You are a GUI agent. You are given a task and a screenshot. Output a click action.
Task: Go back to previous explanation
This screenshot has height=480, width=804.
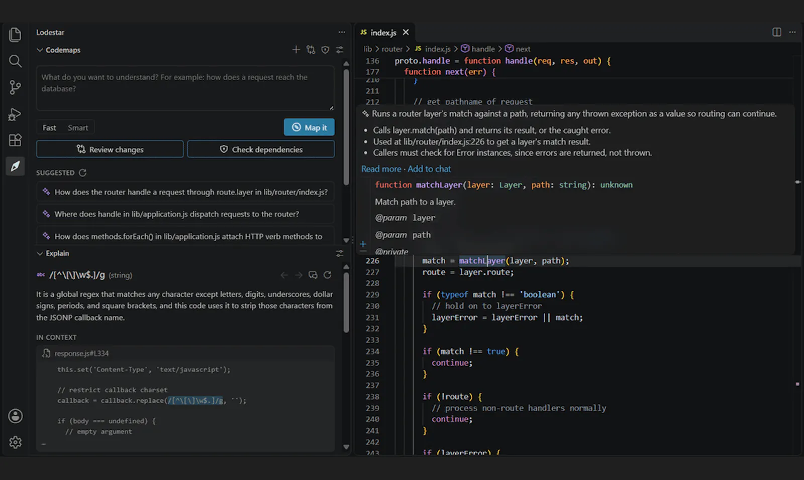pyautogui.click(x=284, y=275)
